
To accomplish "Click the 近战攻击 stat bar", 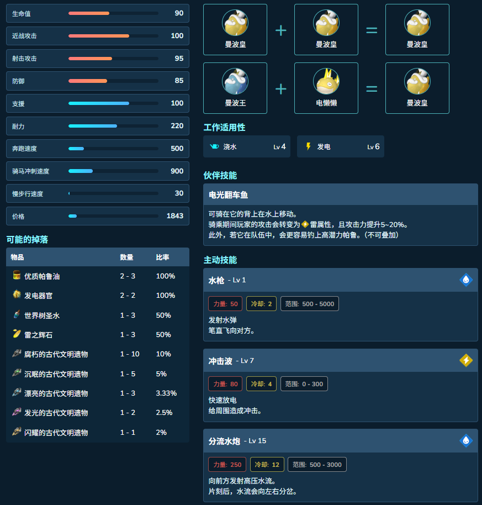I will 113,36.
